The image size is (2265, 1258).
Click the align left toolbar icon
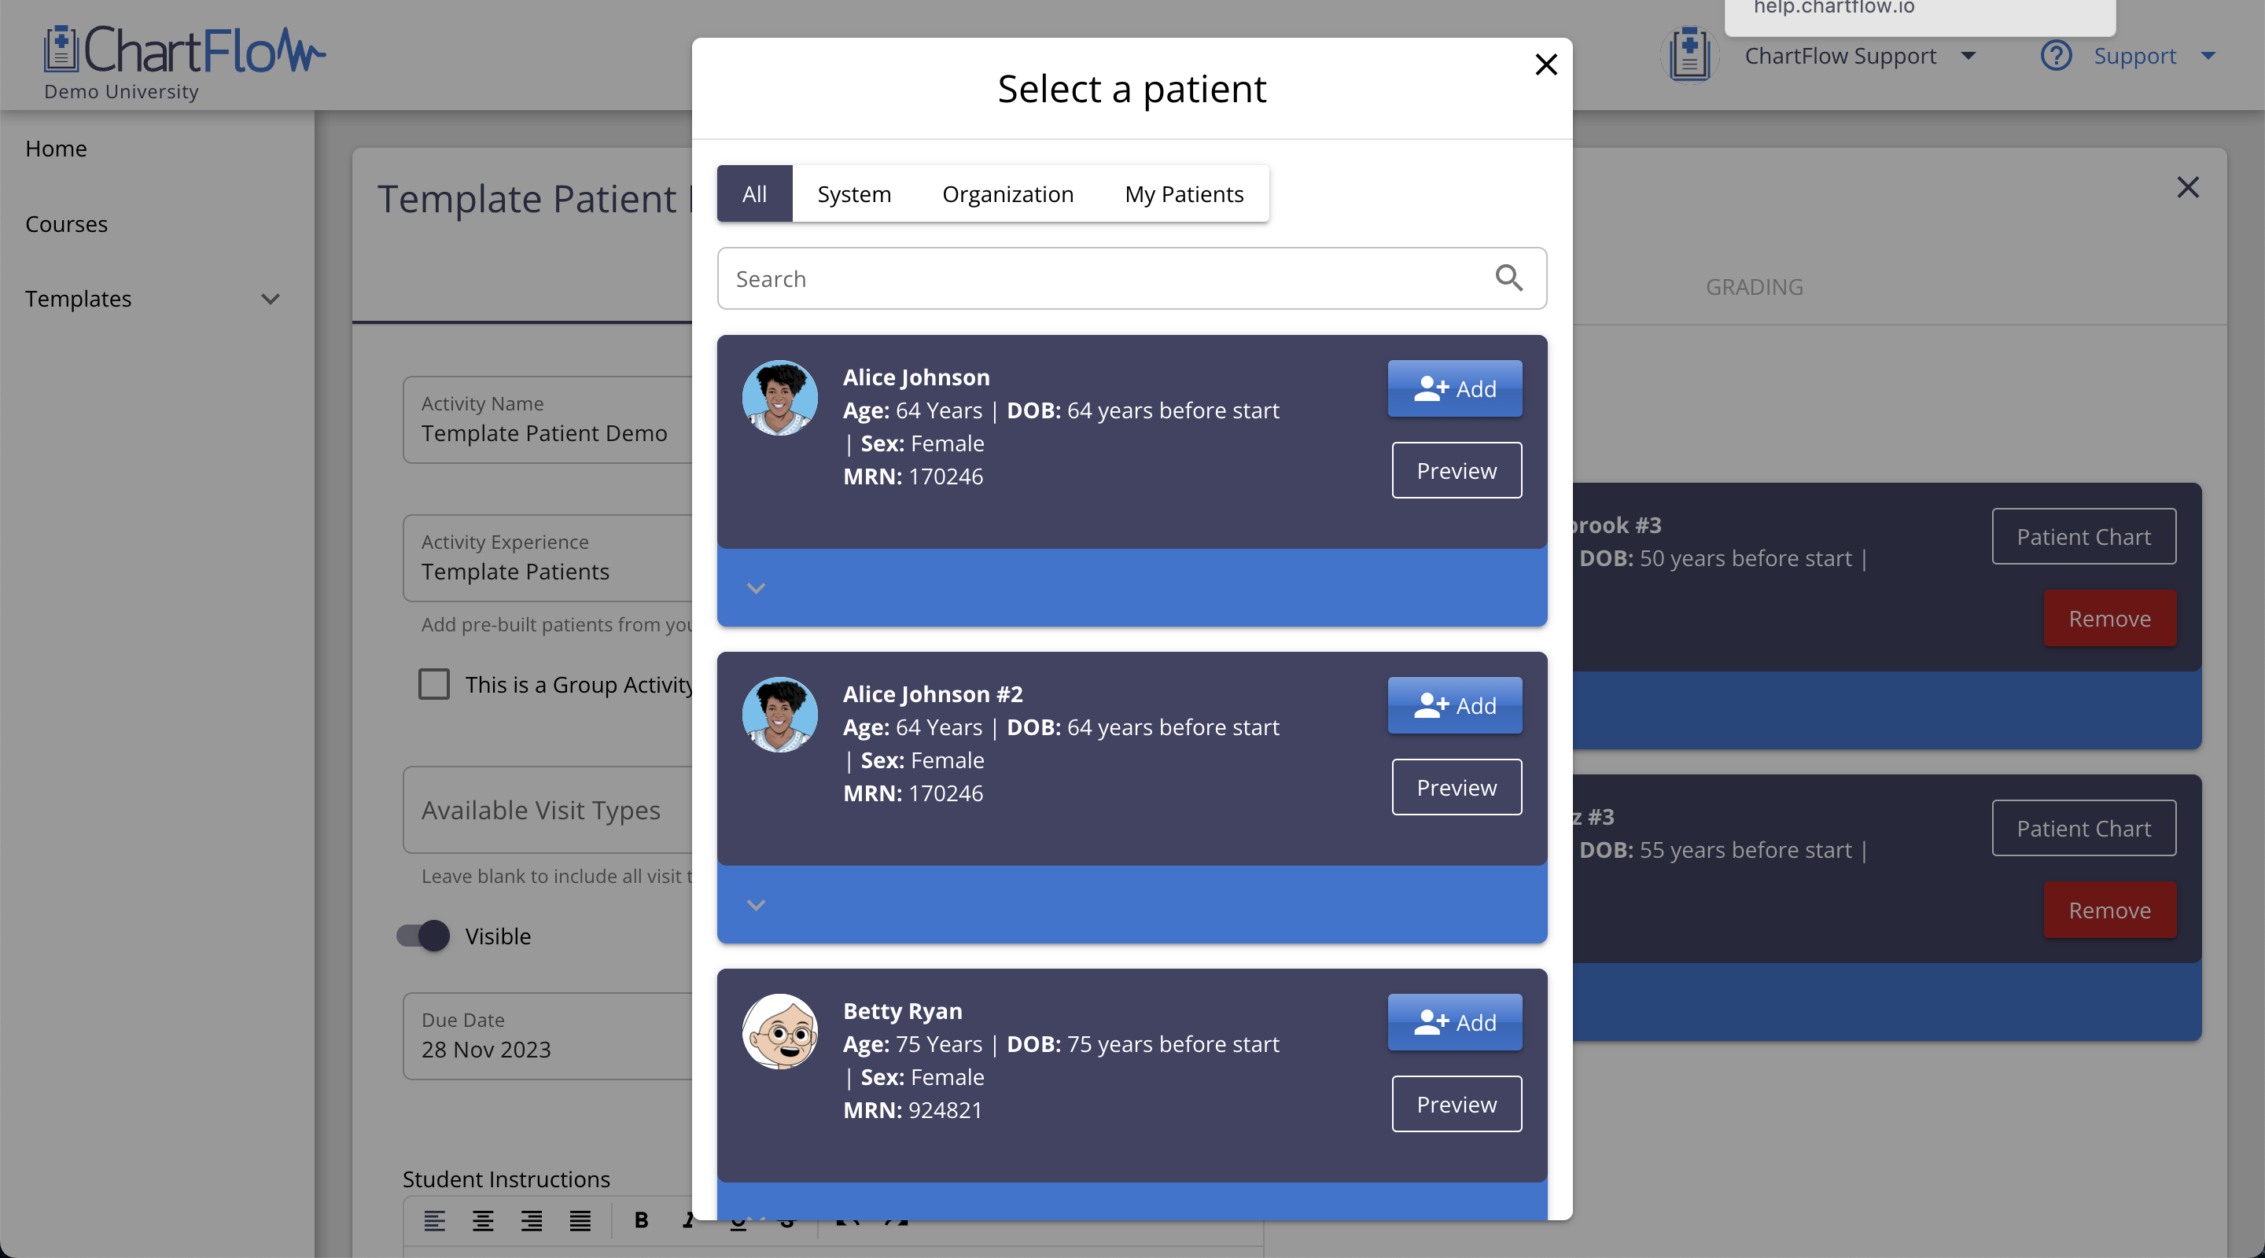click(434, 1220)
